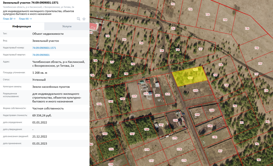Click the 69 334,24 руб. cadastral value
This screenshot has width=273, height=166.
[42, 116]
